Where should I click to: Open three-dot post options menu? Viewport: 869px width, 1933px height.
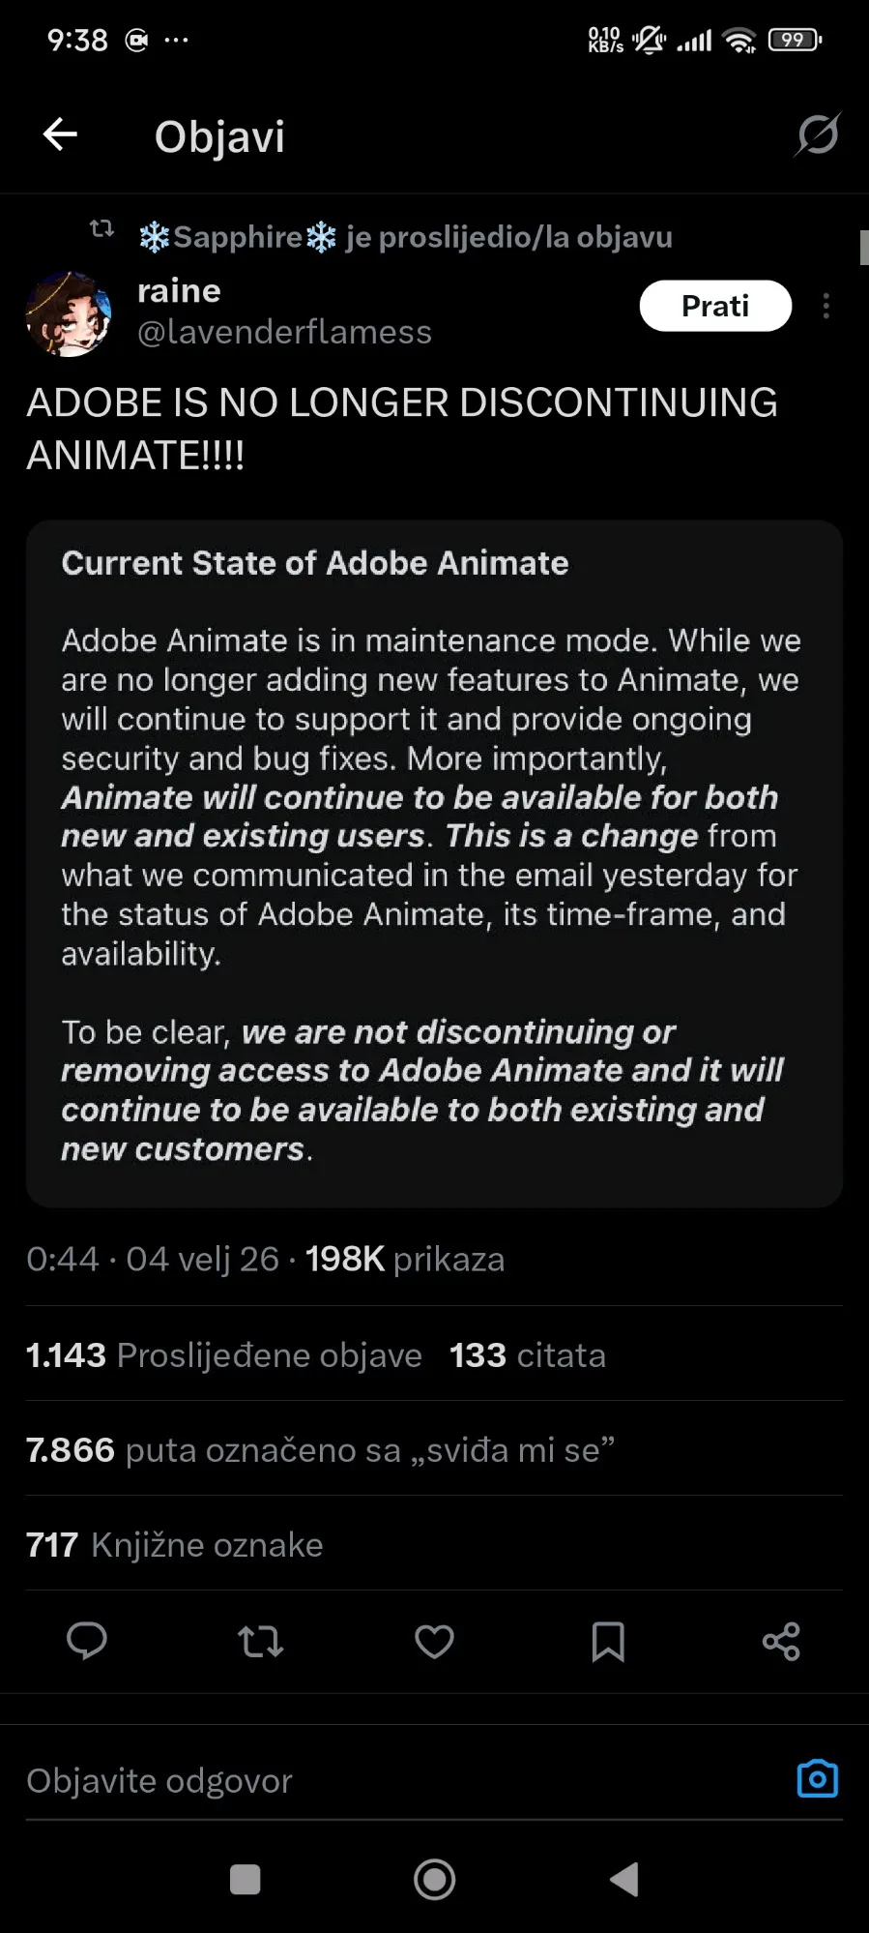pos(826,307)
